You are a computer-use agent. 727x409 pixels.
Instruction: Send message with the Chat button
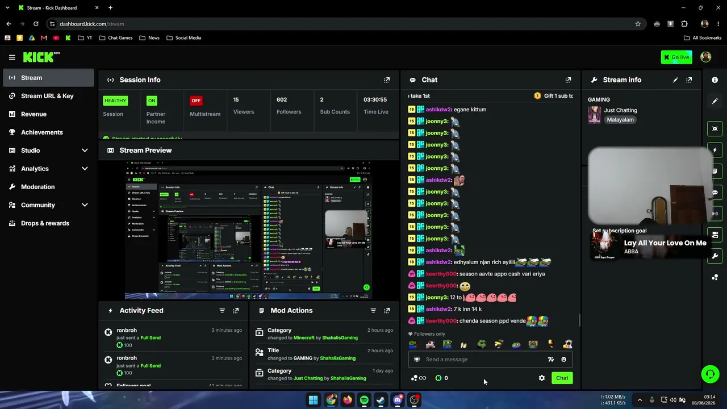pos(562,378)
